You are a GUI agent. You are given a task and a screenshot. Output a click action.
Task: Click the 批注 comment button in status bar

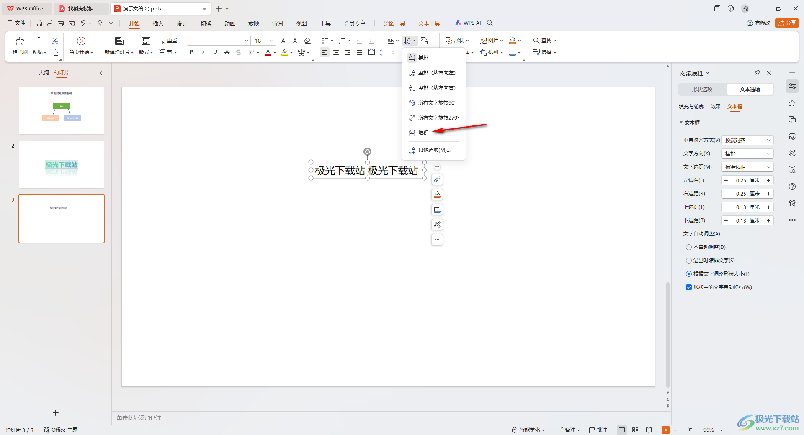click(598, 430)
